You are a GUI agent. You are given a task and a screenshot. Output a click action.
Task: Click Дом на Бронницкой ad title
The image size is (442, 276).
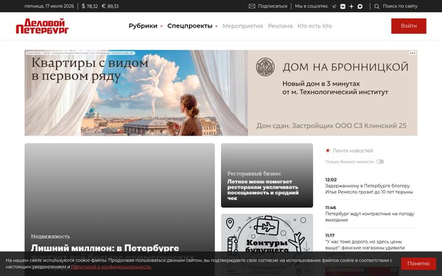pyautogui.click(x=345, y=67)
